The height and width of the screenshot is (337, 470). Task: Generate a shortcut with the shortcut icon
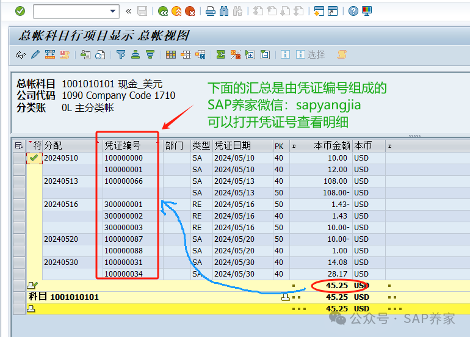pyautogui.click(x=333, y=12)
